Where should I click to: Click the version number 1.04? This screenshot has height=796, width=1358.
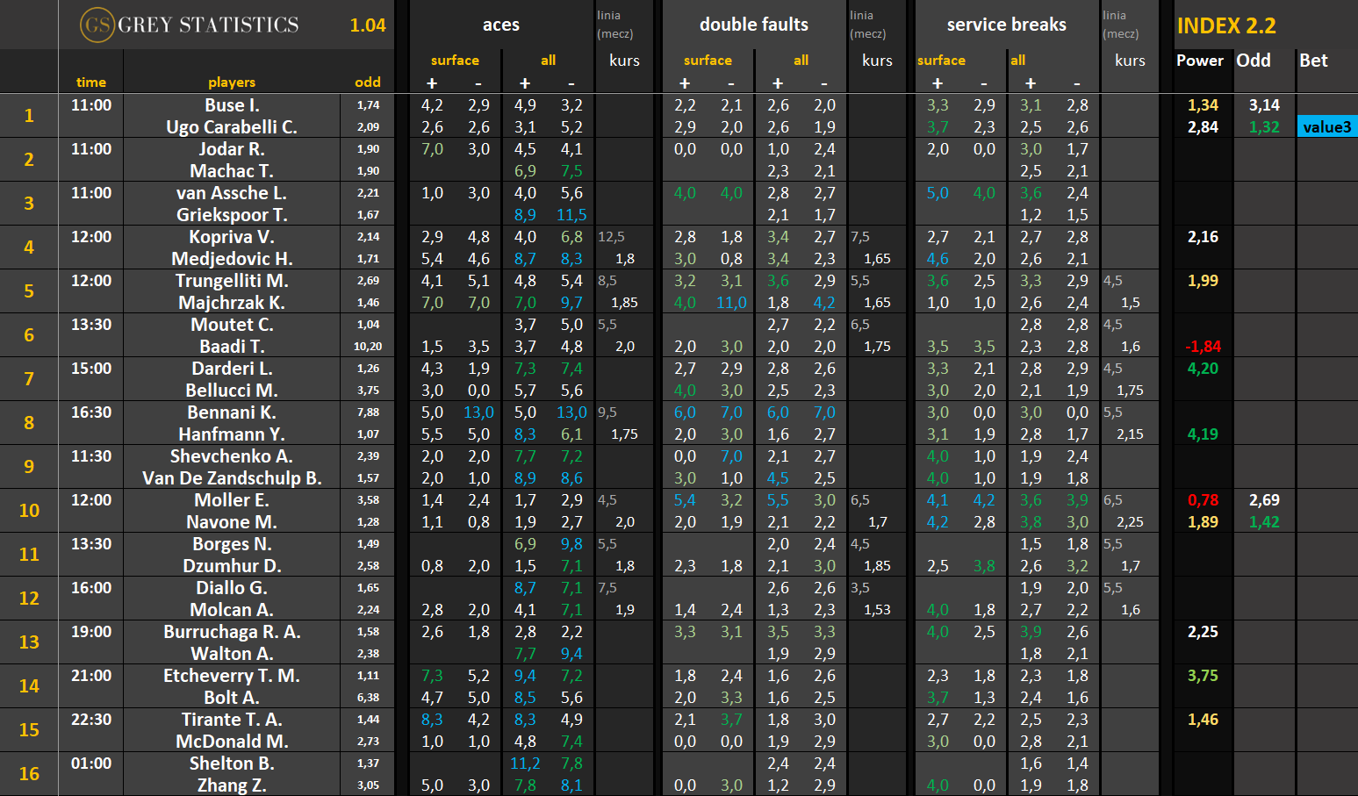click(368, 25)
